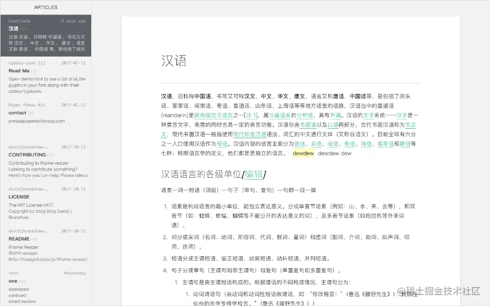Follow the 赣语 link

tap(405, 144)
